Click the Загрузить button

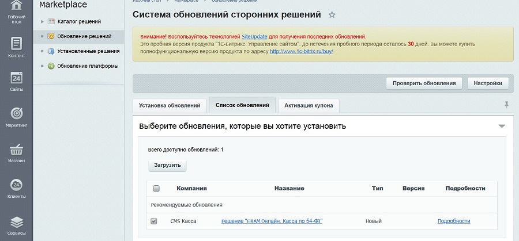(167, 165)
